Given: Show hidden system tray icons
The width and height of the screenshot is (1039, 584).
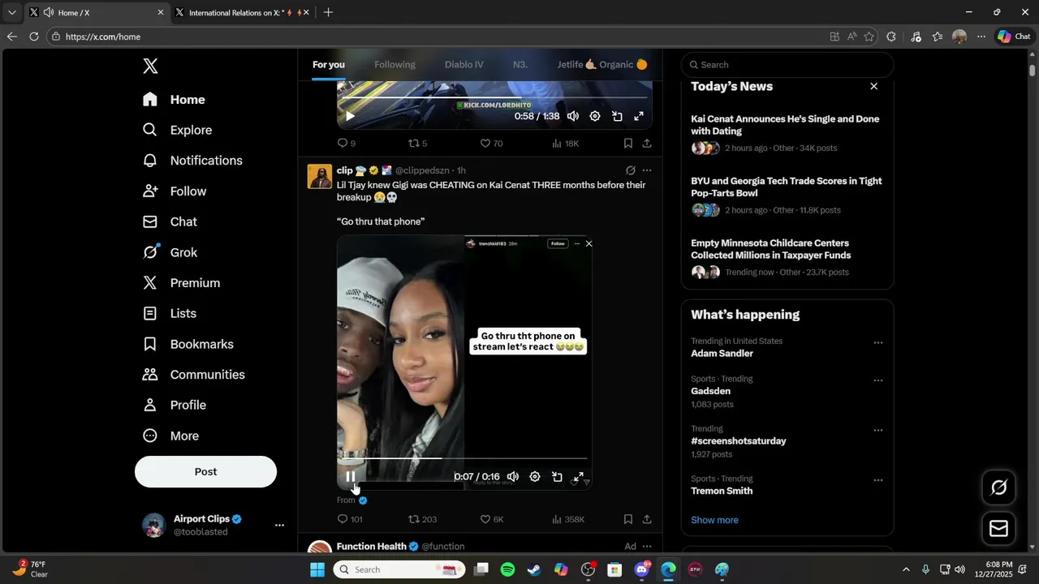Looking at the screenshot, I should pos(906,569).
